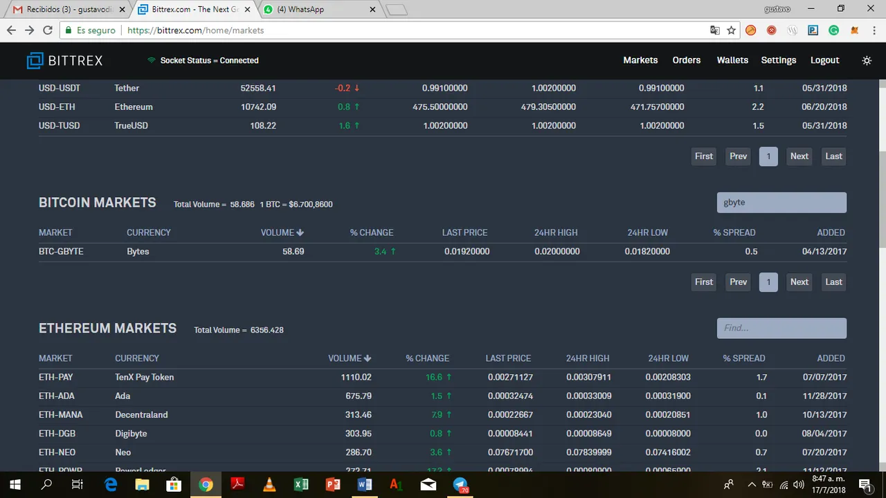Close the Bittrex browser tab
886x498 pixels.
[x=247, y=10]
